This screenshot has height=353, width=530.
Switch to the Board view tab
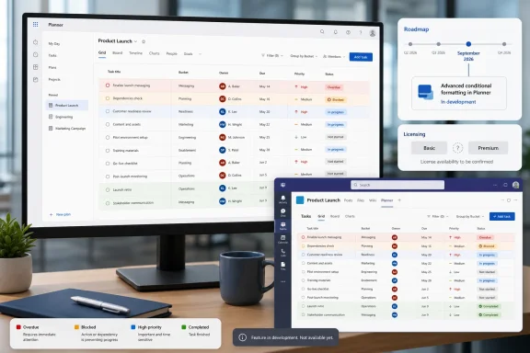coord(117,53)
